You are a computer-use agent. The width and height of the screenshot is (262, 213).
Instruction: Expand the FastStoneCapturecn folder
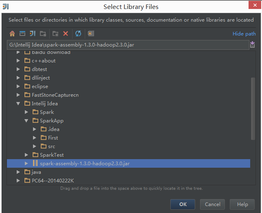(x=18, y=95)
